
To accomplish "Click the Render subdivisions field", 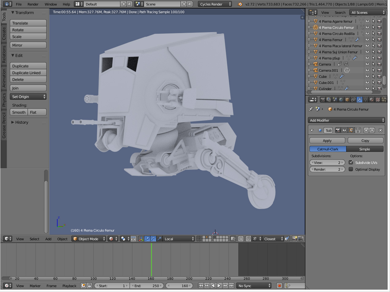I will pyautogui.click(x=327, y=169).
